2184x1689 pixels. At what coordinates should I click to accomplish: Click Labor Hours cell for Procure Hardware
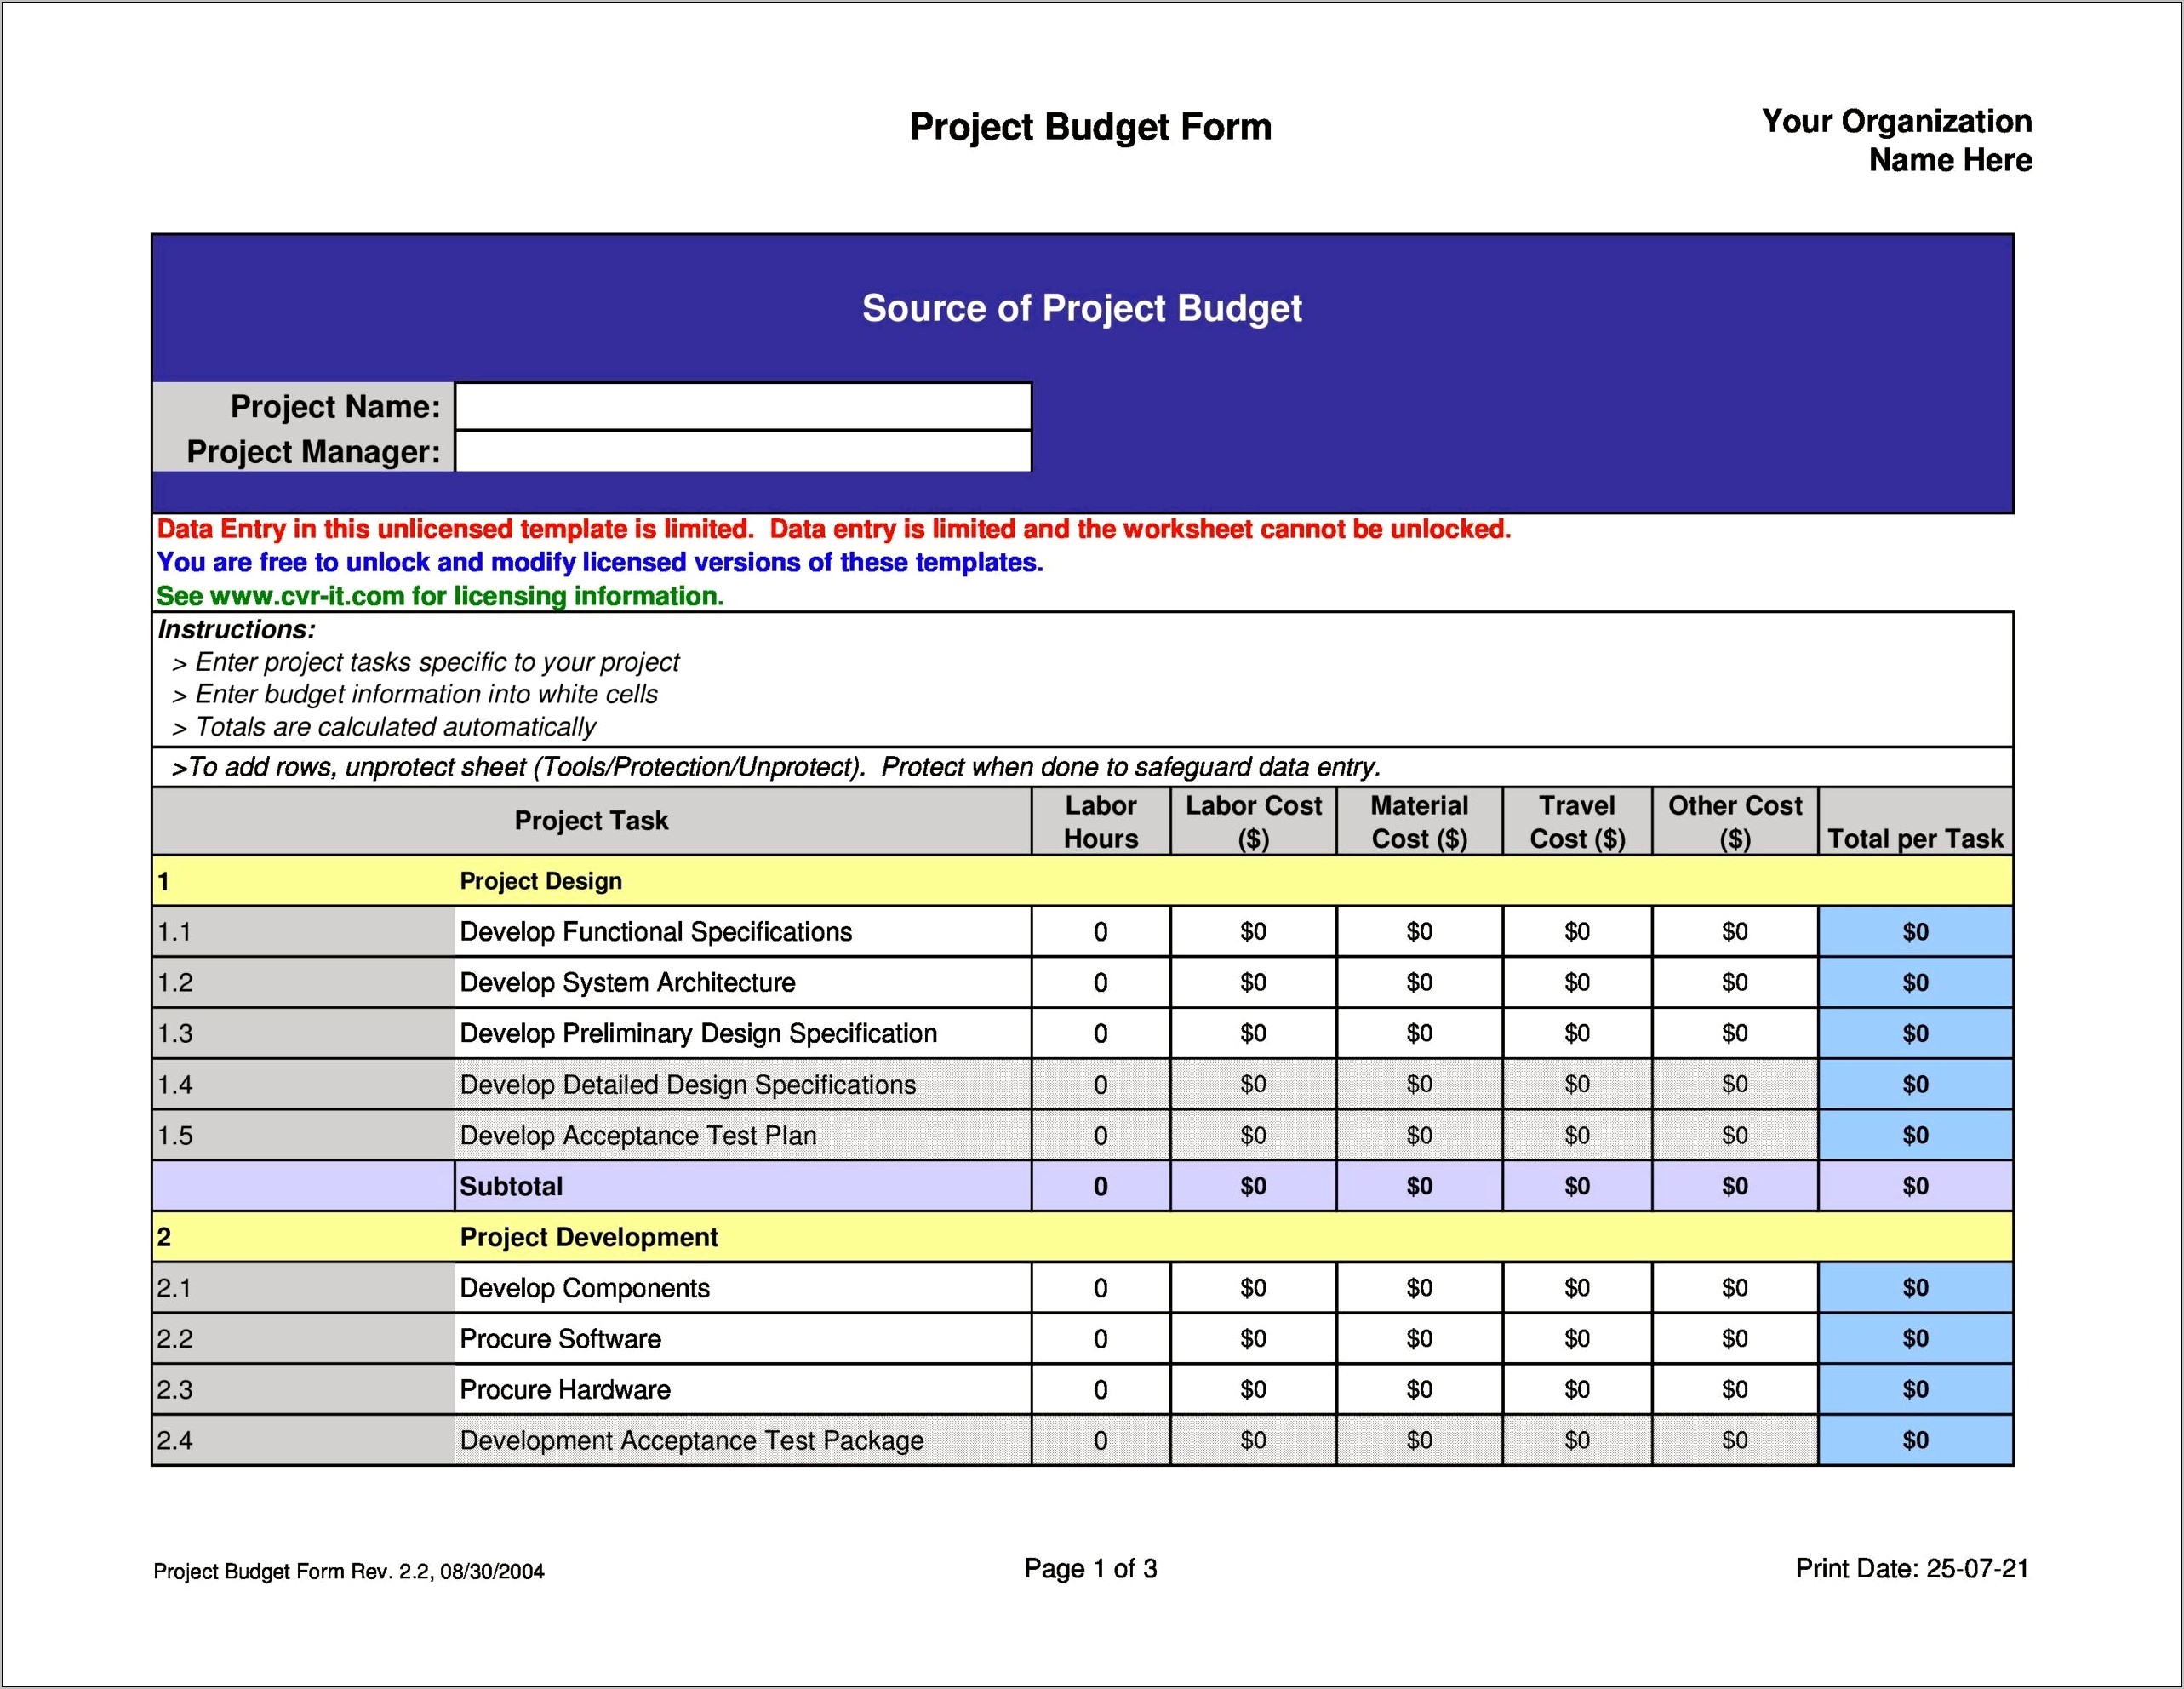[1101, 1390]
